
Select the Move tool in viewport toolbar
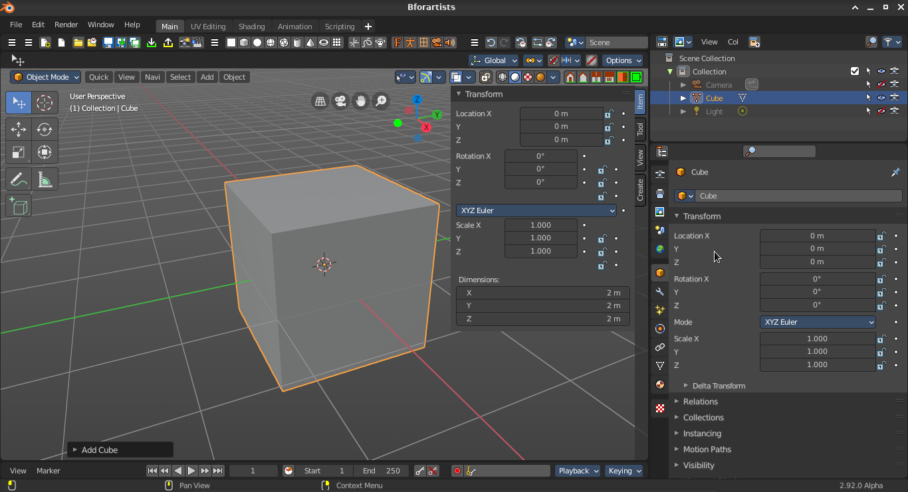click(19, 129)
